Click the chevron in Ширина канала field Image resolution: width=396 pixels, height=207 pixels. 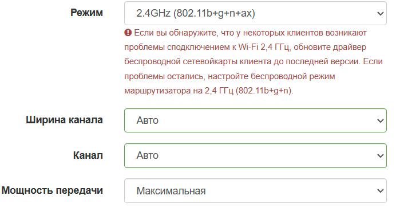(381, 121)
